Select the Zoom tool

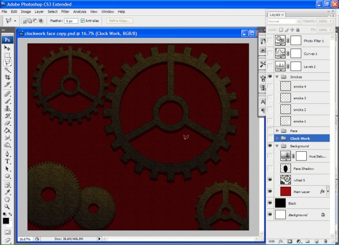tap(7, 207)
